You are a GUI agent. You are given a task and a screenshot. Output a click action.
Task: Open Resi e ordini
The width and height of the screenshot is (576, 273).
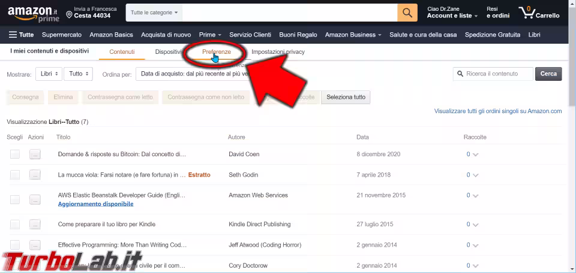point(498,13)
